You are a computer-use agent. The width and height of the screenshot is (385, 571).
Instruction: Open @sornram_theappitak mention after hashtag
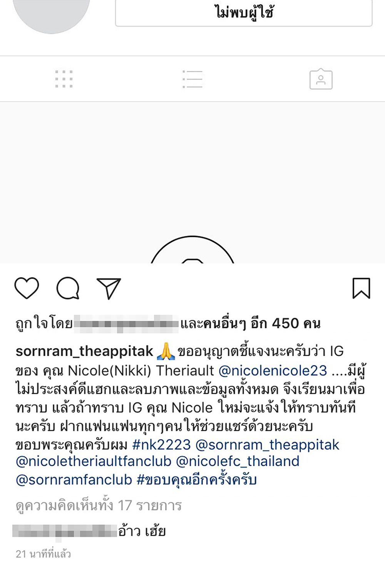268,444
